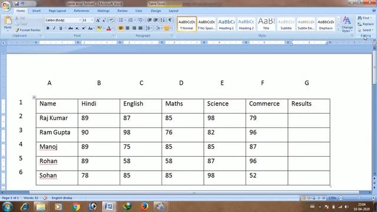Expand Styles gallery More arrow

tap(338, 29)
